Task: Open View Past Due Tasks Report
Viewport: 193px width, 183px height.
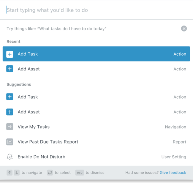Action: (96, 142)
